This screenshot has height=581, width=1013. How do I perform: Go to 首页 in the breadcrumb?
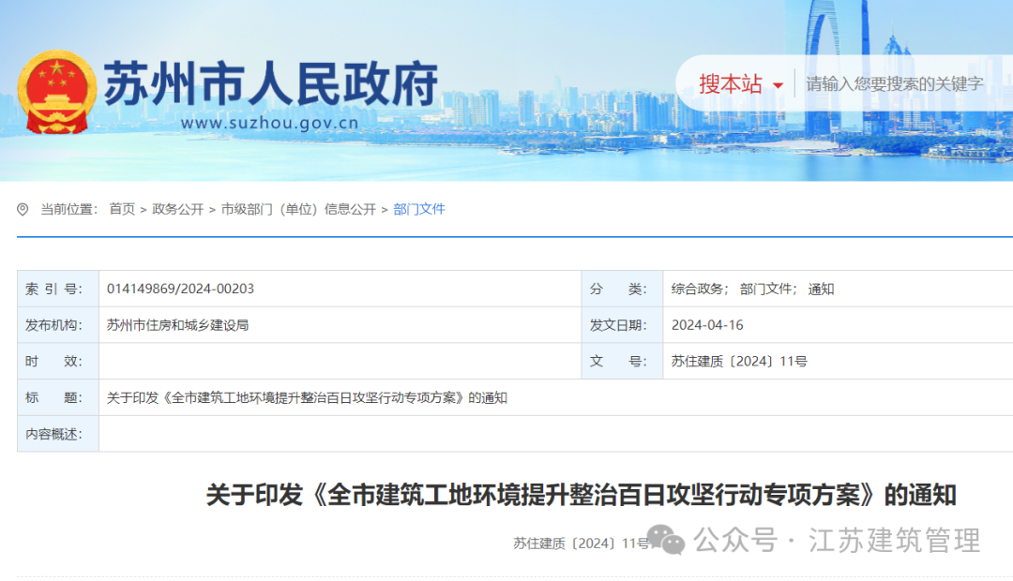(122, 209)
